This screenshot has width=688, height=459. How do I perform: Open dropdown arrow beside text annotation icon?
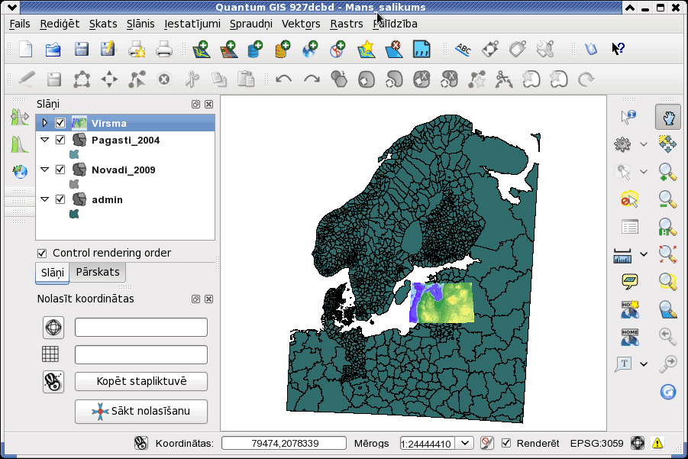pos(643,364)
